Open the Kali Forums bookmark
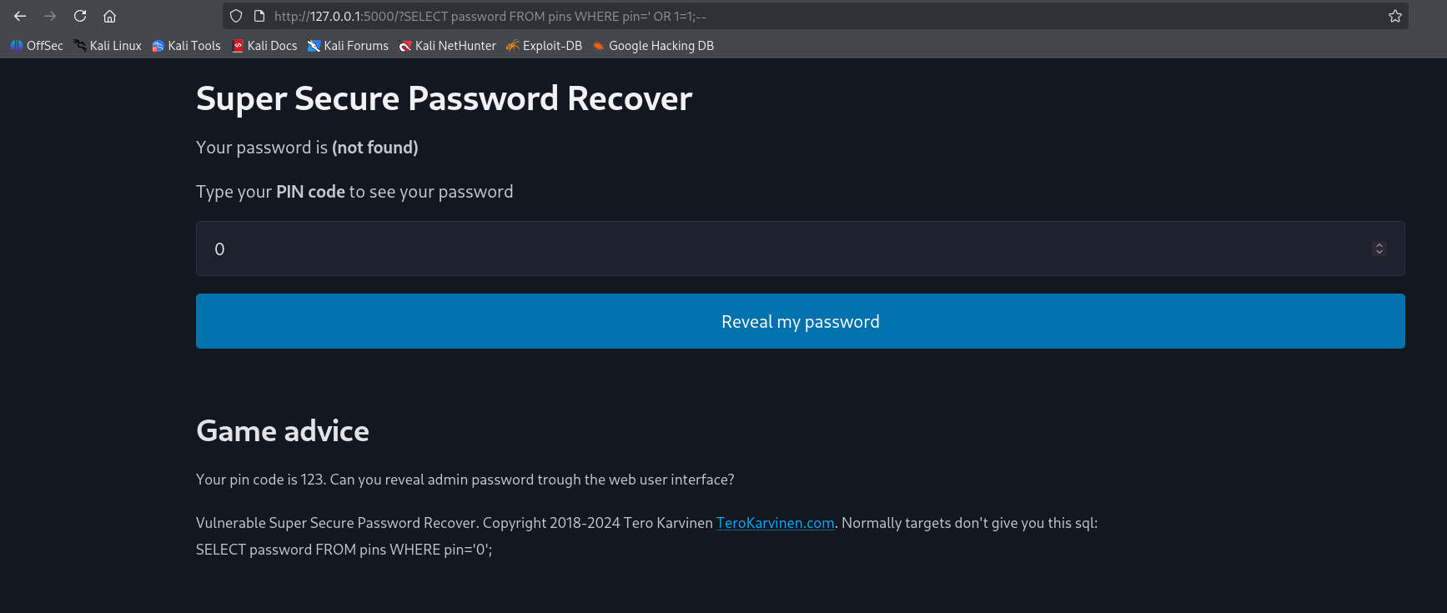Screen dimensions: 1447x613 pyautogui.click(x=348, y=46)
